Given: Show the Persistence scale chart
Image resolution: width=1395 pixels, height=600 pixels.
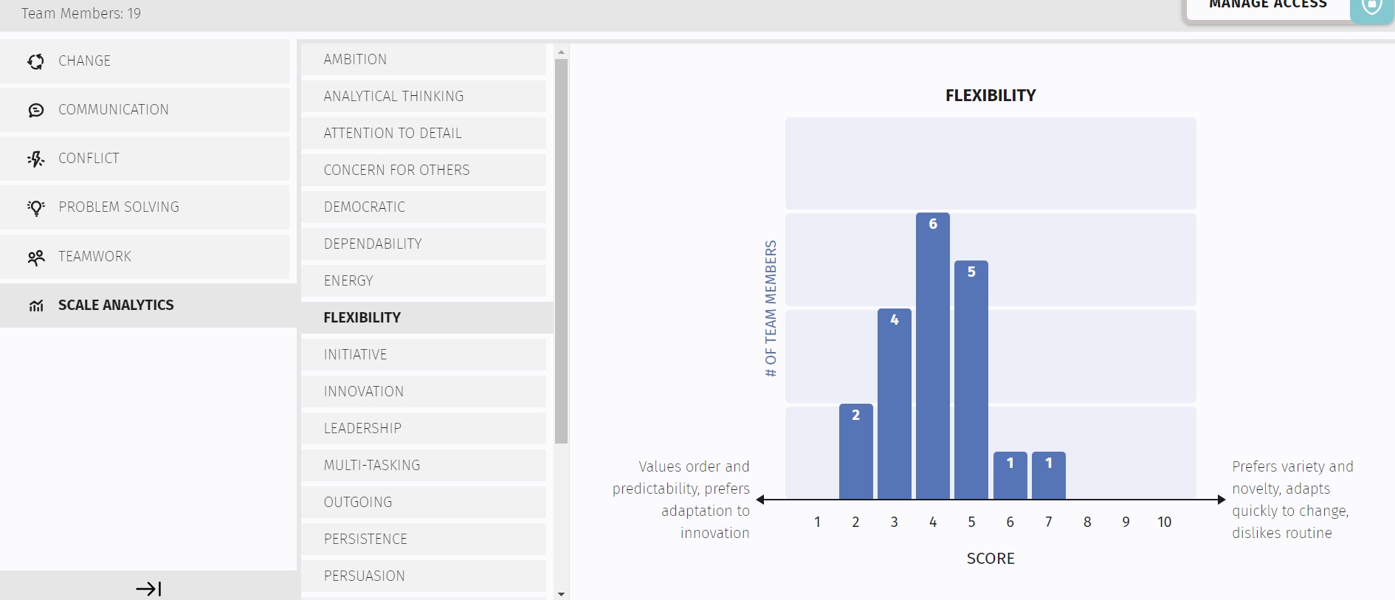Looking at the screenshot, I should 423,539.
